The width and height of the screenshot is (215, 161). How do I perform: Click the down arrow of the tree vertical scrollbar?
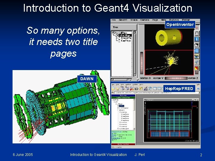[x=135, y=75]
